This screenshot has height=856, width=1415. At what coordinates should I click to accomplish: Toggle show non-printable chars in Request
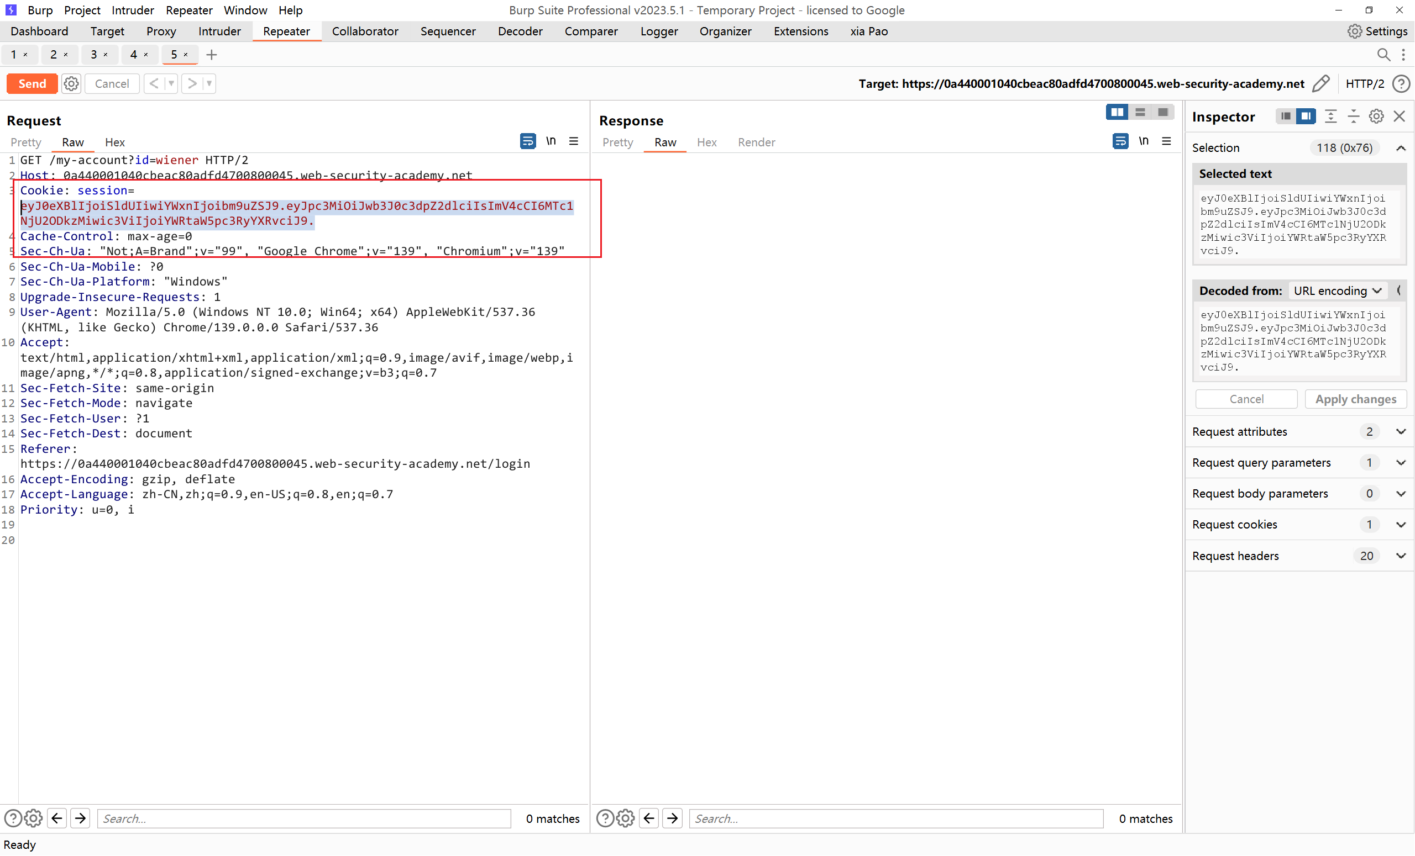coord(551,141)
